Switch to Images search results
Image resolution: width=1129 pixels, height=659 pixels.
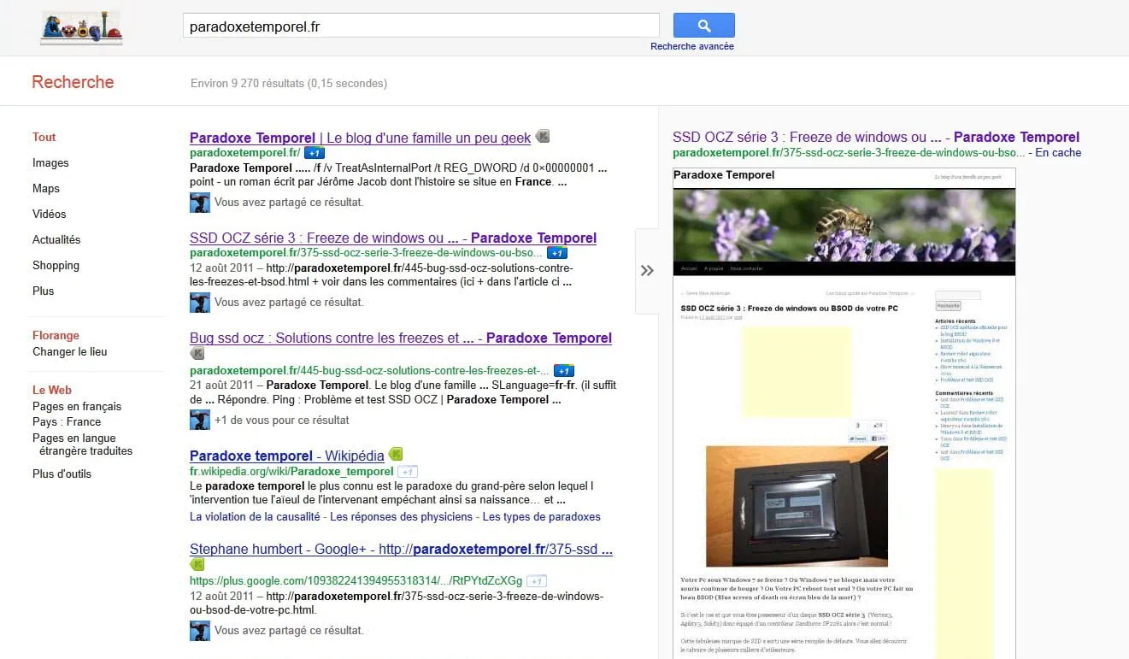pos(50,162)
